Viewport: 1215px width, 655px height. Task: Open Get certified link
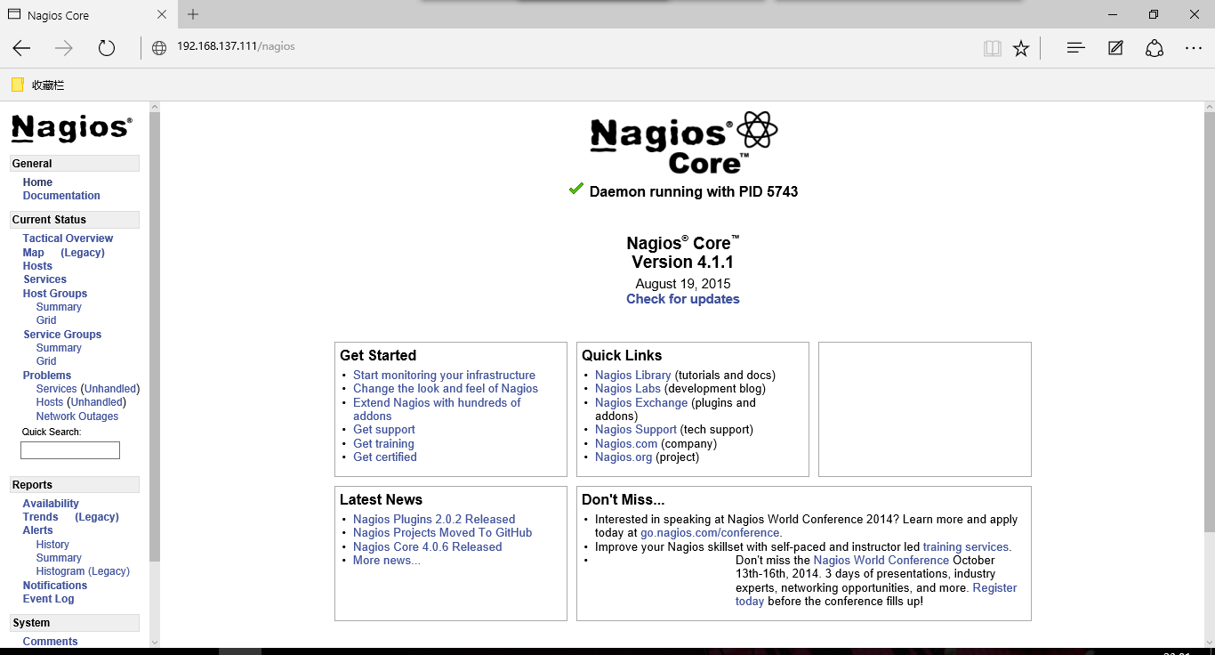(x=385, y=457)
